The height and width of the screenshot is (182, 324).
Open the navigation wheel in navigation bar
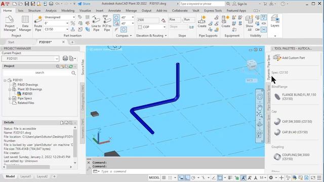tap(260, 97)
